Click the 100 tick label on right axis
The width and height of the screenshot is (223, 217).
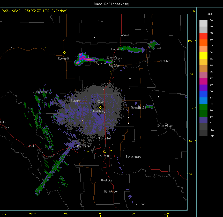(x=190, y=41)
